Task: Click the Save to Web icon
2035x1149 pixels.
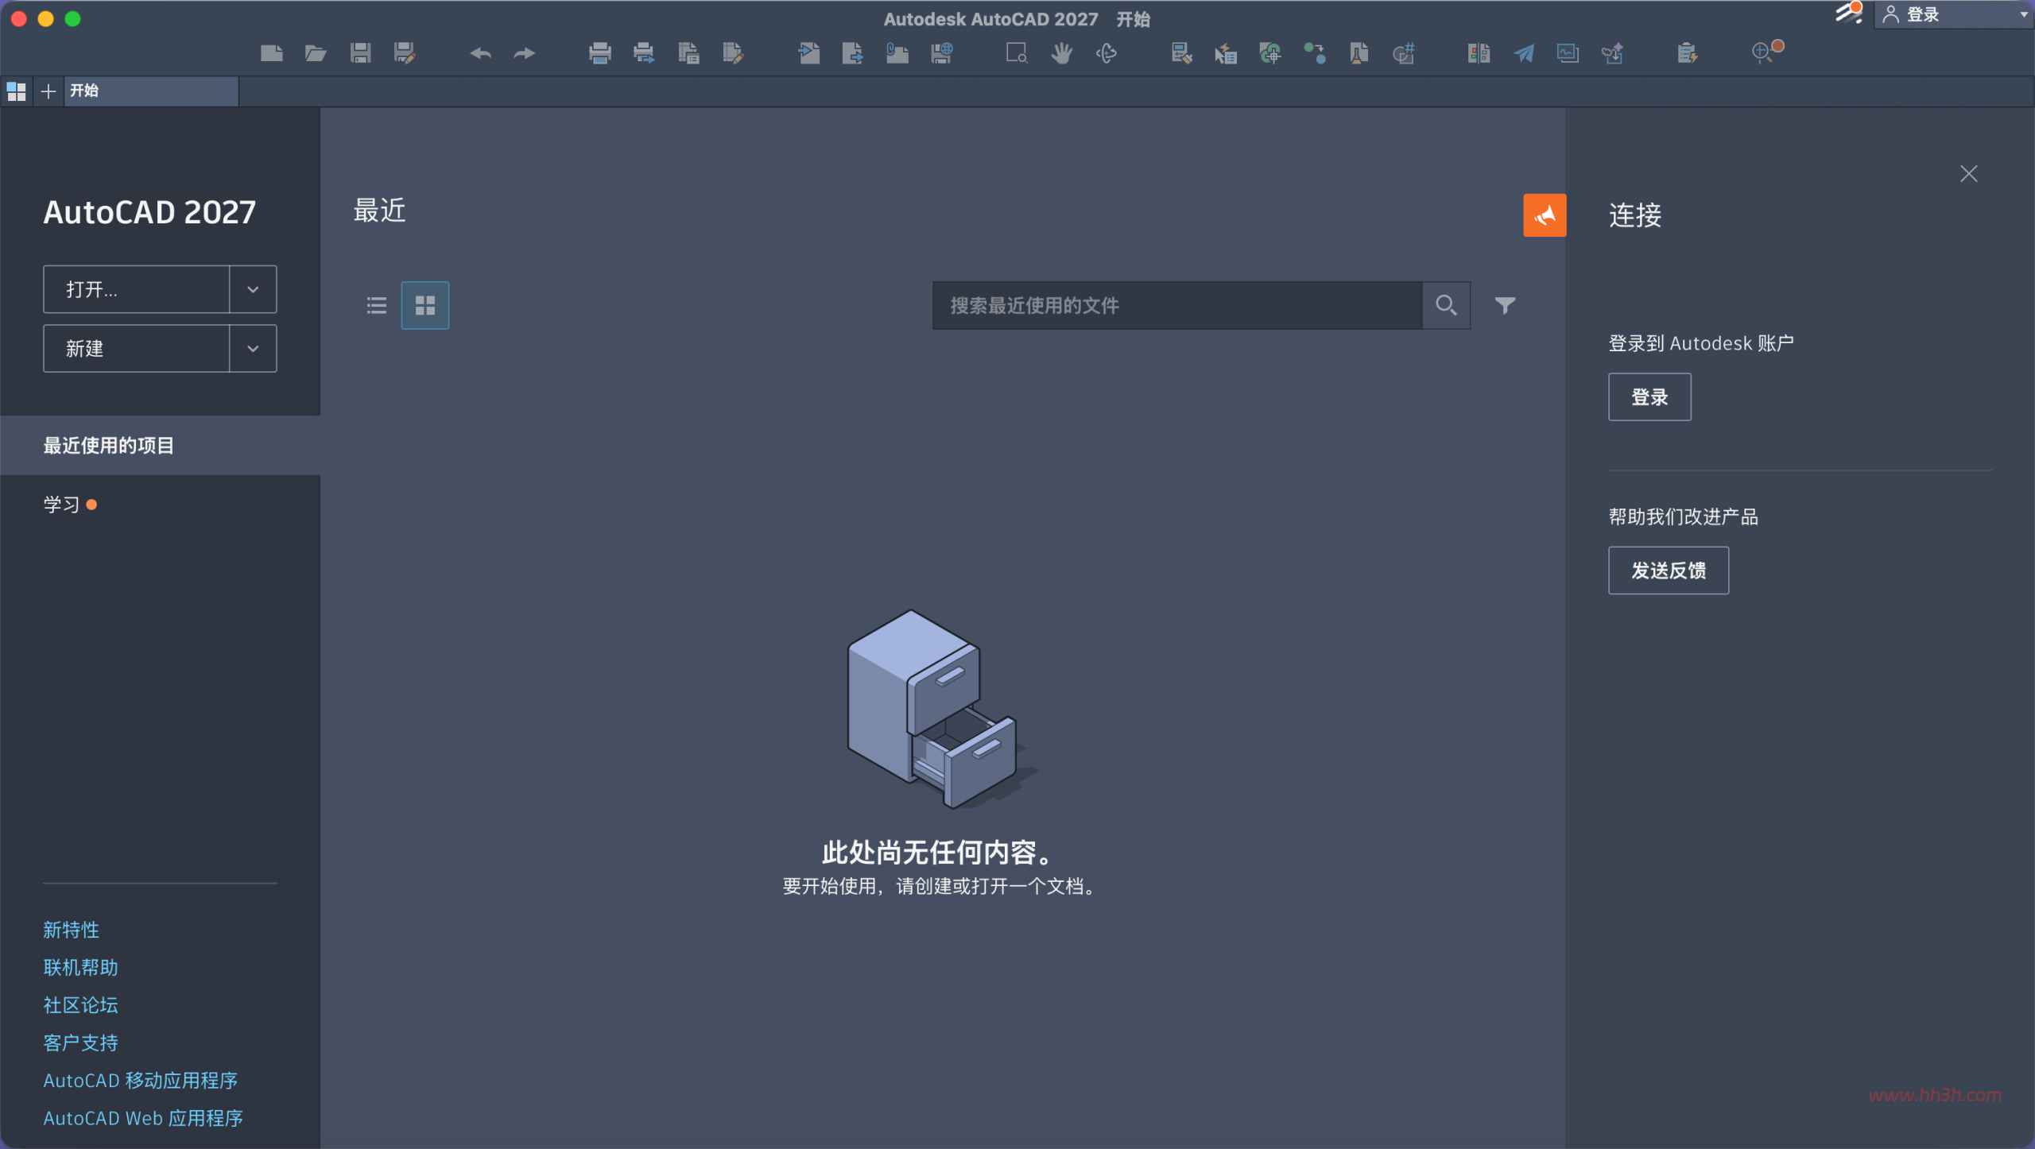Action: (942, 53)
